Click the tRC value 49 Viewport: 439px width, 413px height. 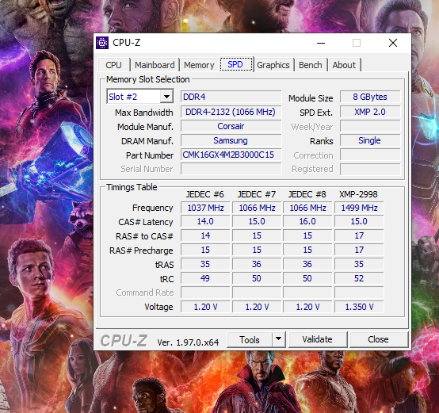pos(205,278)
